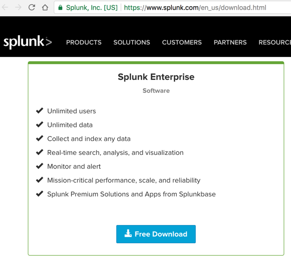The image size is (291, 261).
Task: Click the browser back arrow
Action: pyautogui.click(x=5, y=8)
